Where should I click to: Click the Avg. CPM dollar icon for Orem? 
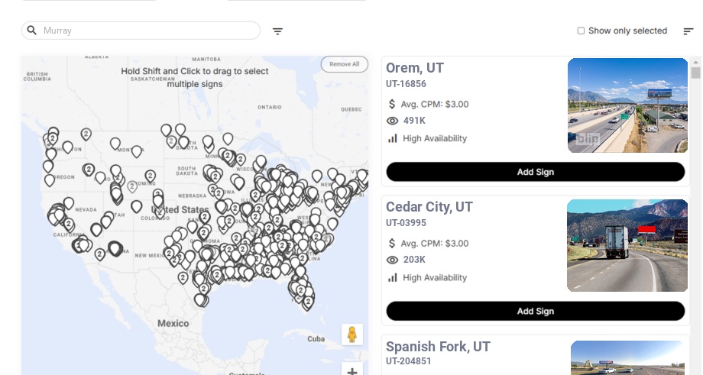pos(392,104)
